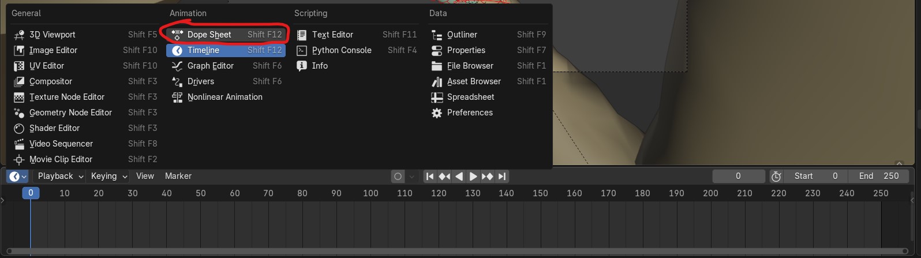Toggle use preview range stopwatch icon

pyautogui.click(x=776, y=177)
